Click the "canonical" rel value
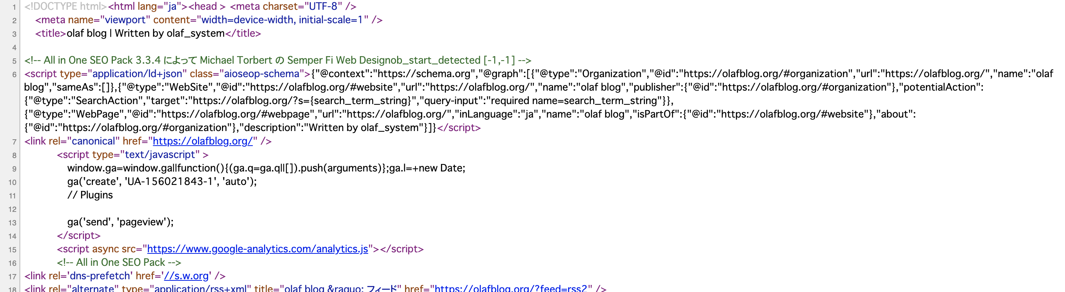Image resolution: width=1065 pixels, height=292 pixels. (93, 141)
